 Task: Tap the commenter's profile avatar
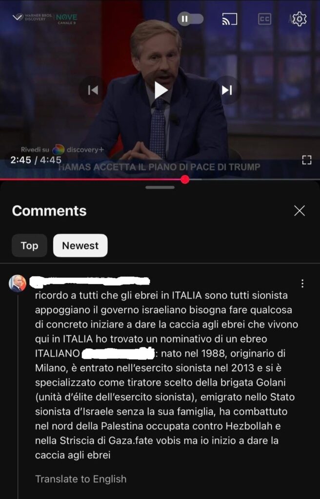[x=18, y=283]
